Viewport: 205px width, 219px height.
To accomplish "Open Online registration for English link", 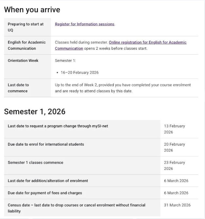I will (147, 42).
